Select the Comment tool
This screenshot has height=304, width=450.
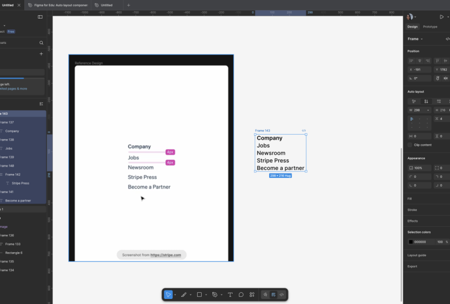tap(241, 294)
